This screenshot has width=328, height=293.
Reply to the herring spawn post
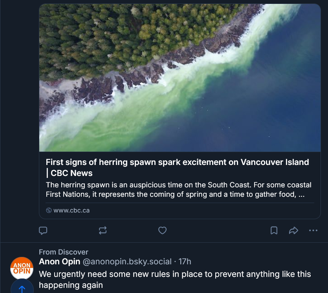43,231
